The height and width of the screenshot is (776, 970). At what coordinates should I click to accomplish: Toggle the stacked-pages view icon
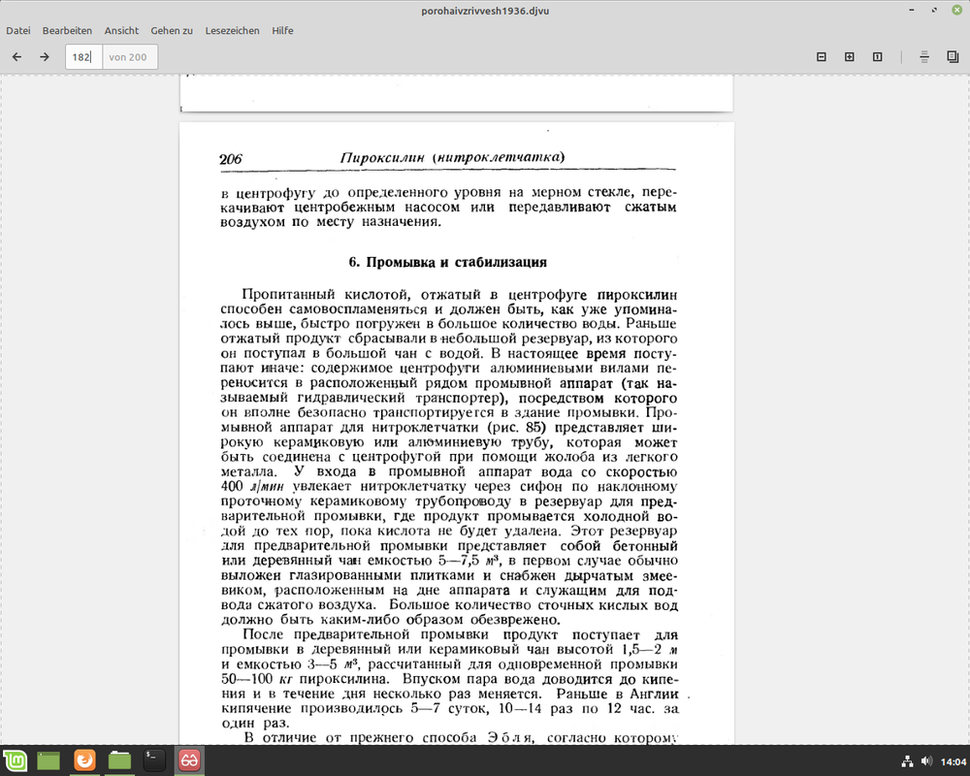click(x=953, y=57)
